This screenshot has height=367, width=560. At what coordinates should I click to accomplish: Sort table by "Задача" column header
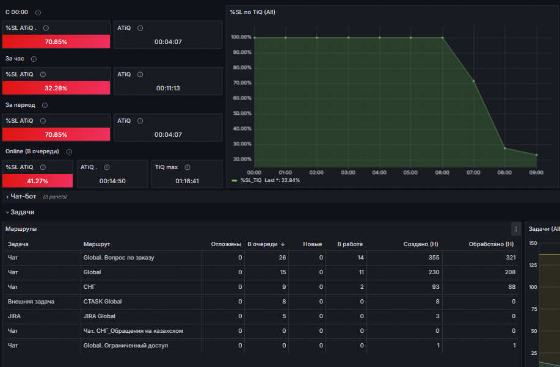(x=18, y=244)
